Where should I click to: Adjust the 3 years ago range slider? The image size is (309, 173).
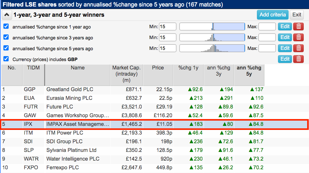(212, 37)
